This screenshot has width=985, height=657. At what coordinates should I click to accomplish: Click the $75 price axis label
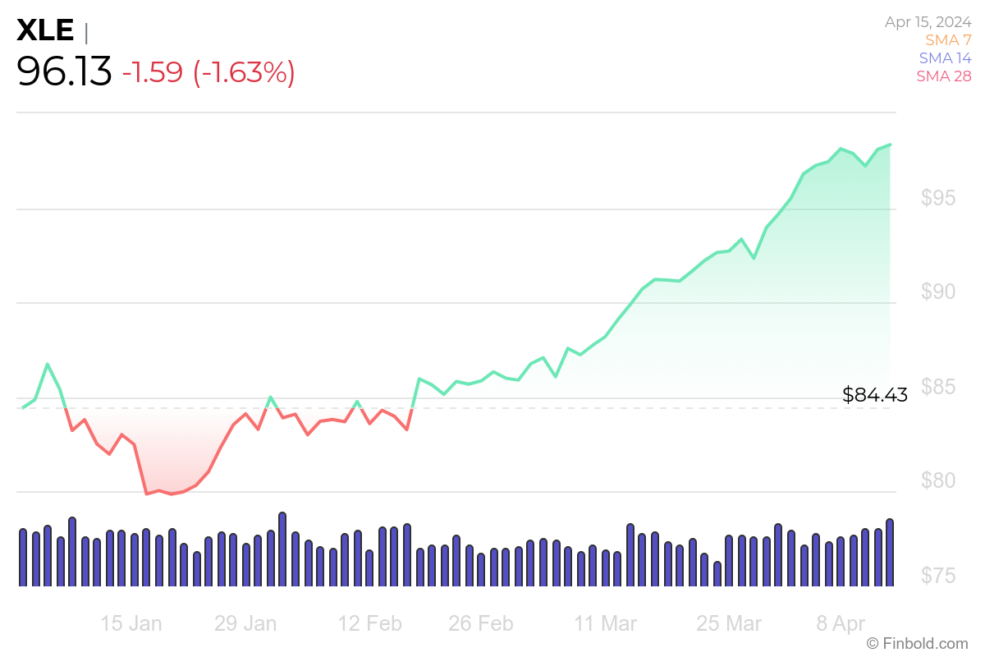point(938,576)
